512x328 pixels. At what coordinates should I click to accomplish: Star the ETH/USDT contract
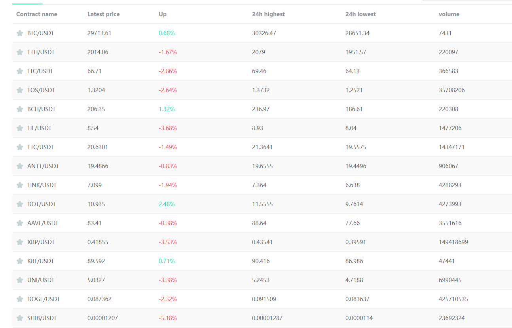[x=20, y=52]
